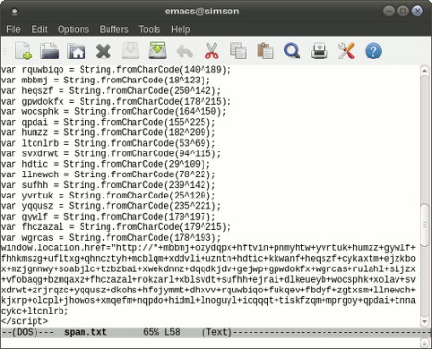The image size is (432, 349).
Task: Place cursor on the 'var sufhh' line
Action: pos(108,185)
